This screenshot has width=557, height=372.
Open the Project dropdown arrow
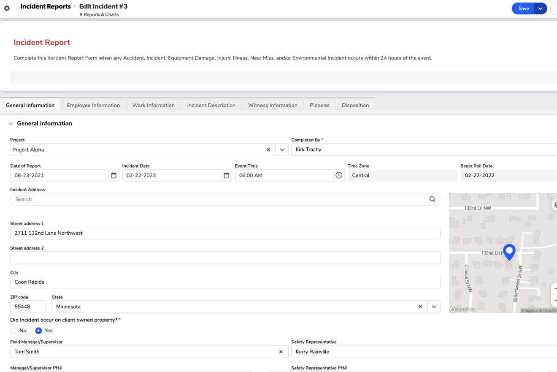point(282,150)
